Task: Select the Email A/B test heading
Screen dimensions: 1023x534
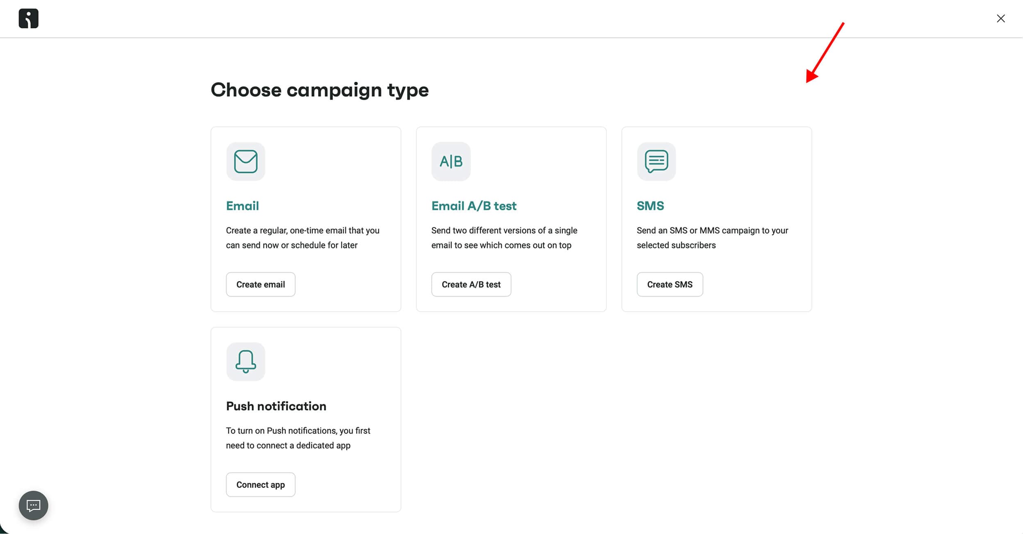Action: click(x=474, y=206)
